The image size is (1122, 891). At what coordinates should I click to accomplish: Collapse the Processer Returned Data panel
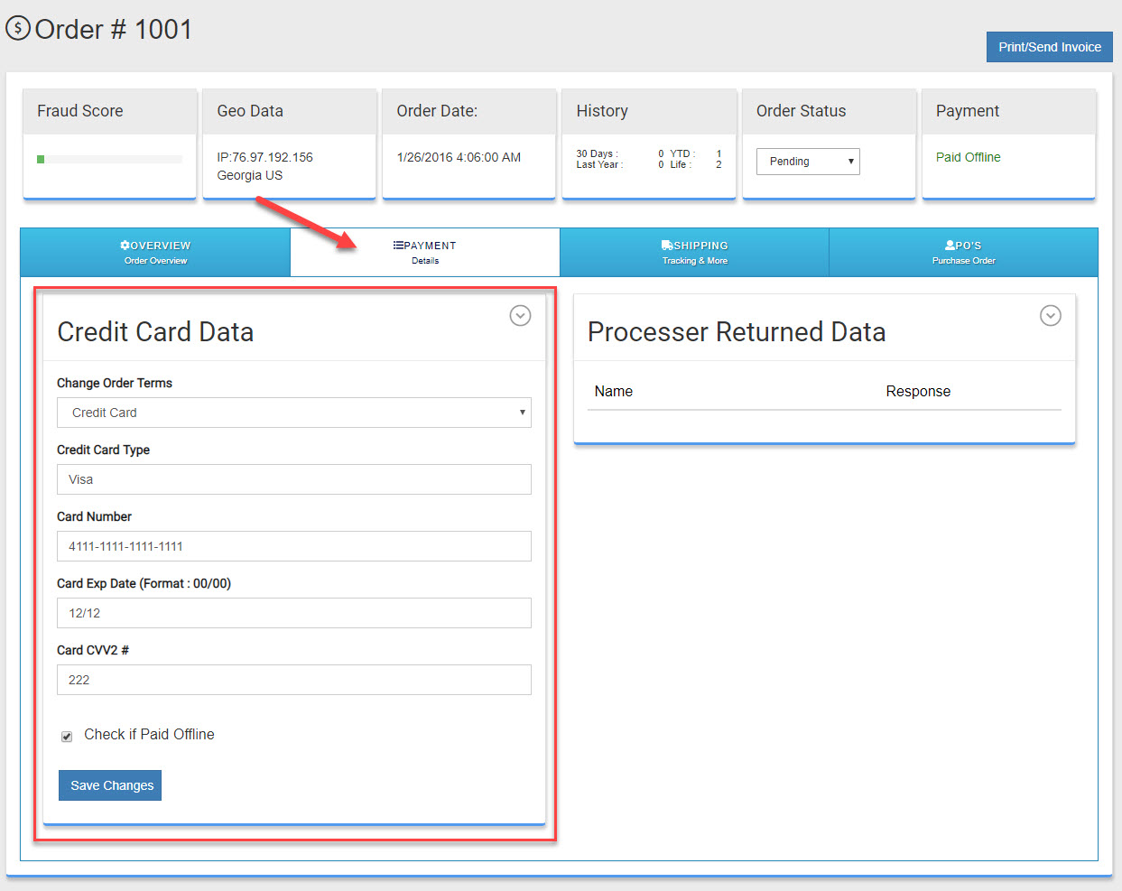click(x=1050, y=315)
